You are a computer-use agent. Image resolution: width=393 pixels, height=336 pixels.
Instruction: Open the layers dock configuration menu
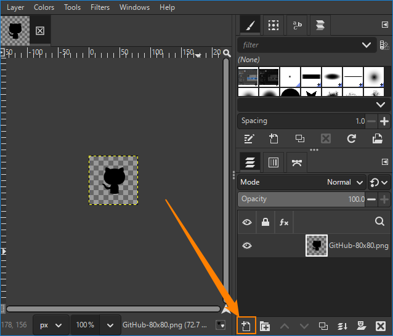[385, 162]
